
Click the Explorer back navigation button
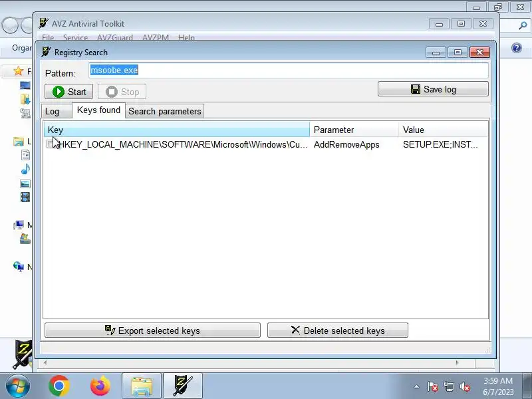pyautogui.click(x=10, y=25)
